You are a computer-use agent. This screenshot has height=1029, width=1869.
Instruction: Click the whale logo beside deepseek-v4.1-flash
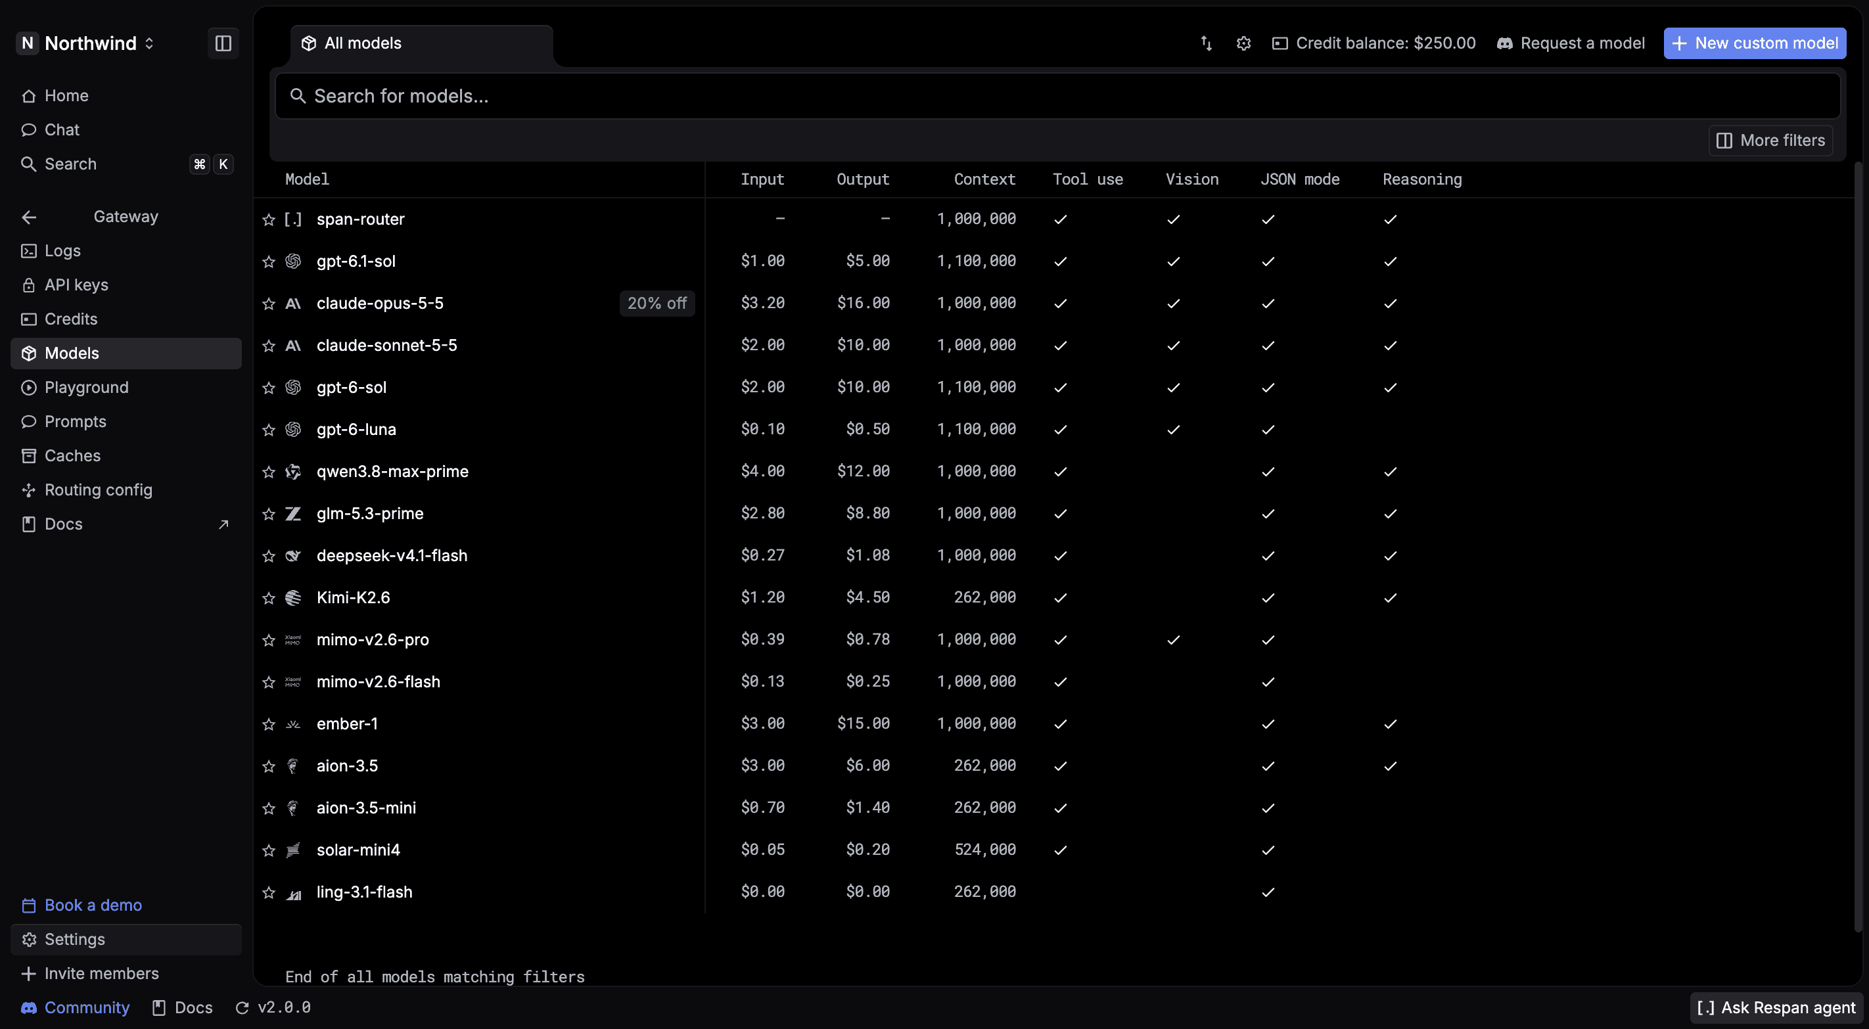click(x=293, y=555)
